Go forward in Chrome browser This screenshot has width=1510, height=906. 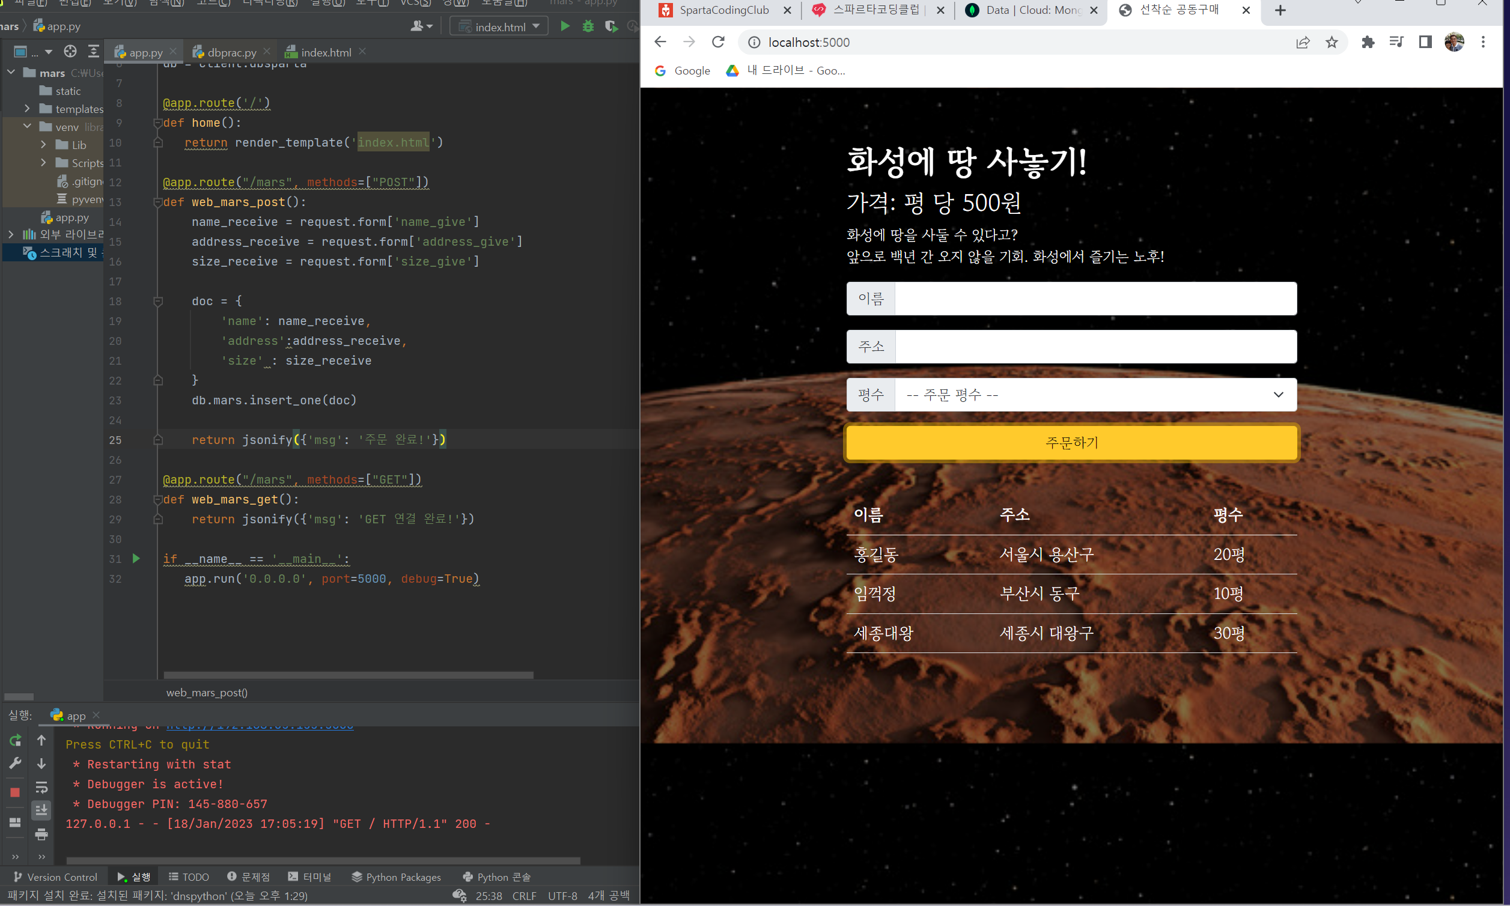pyautogui.click(x=689, y=41)
